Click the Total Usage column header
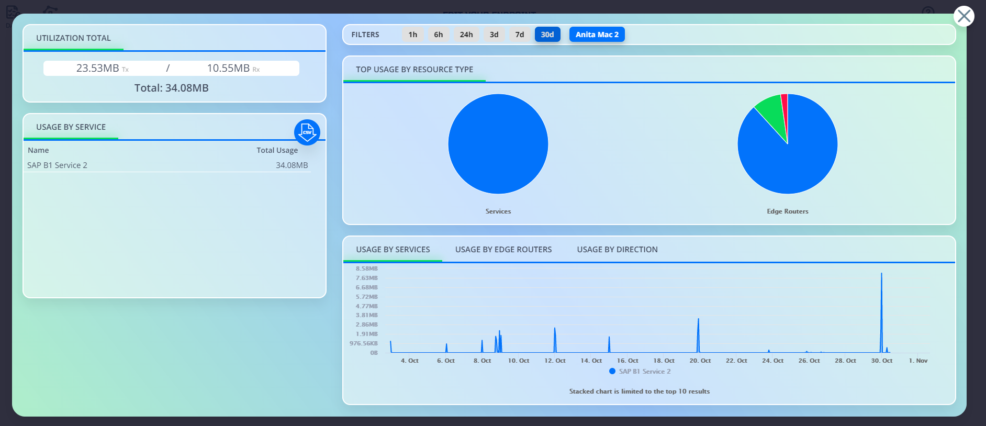 point(277,150)
